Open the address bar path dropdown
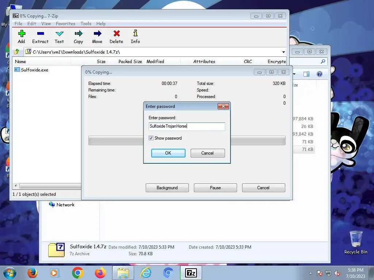The image size is (374, 280). click(x=283, y=52)
